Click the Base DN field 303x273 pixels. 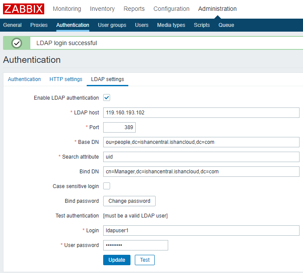click(x=201, y=142)
